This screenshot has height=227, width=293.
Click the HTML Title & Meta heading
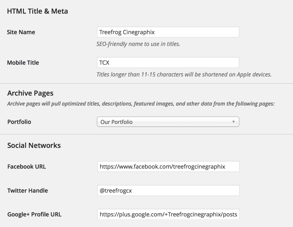37,11
